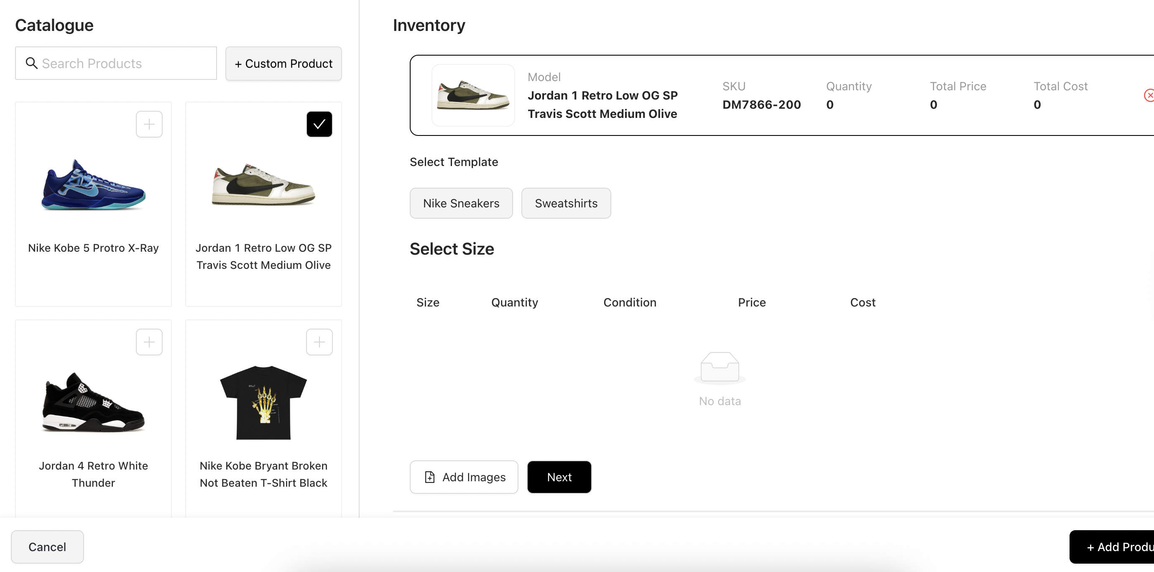Image resolution: width=1154 pixels, height=572 pixels.
Task: Click the Add Product button
Action: click(x=1116, y=547)
